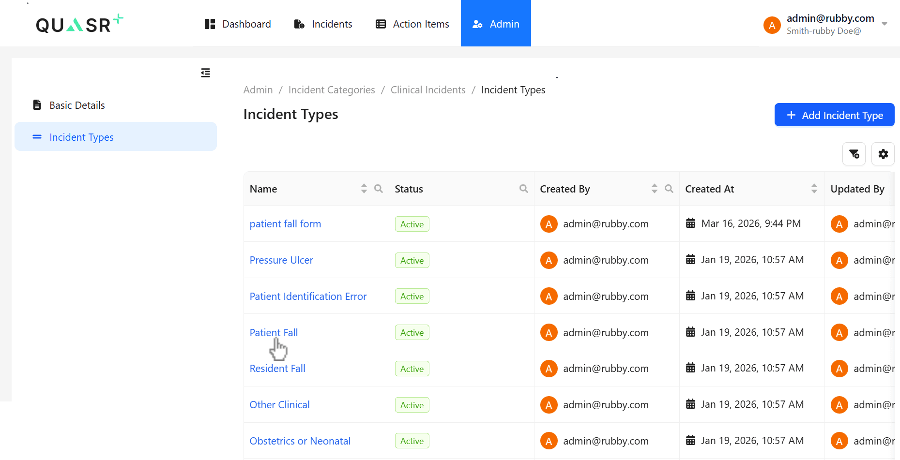
Task: Toggle Active status for patient fall form
Action: [x=412, y=224]
